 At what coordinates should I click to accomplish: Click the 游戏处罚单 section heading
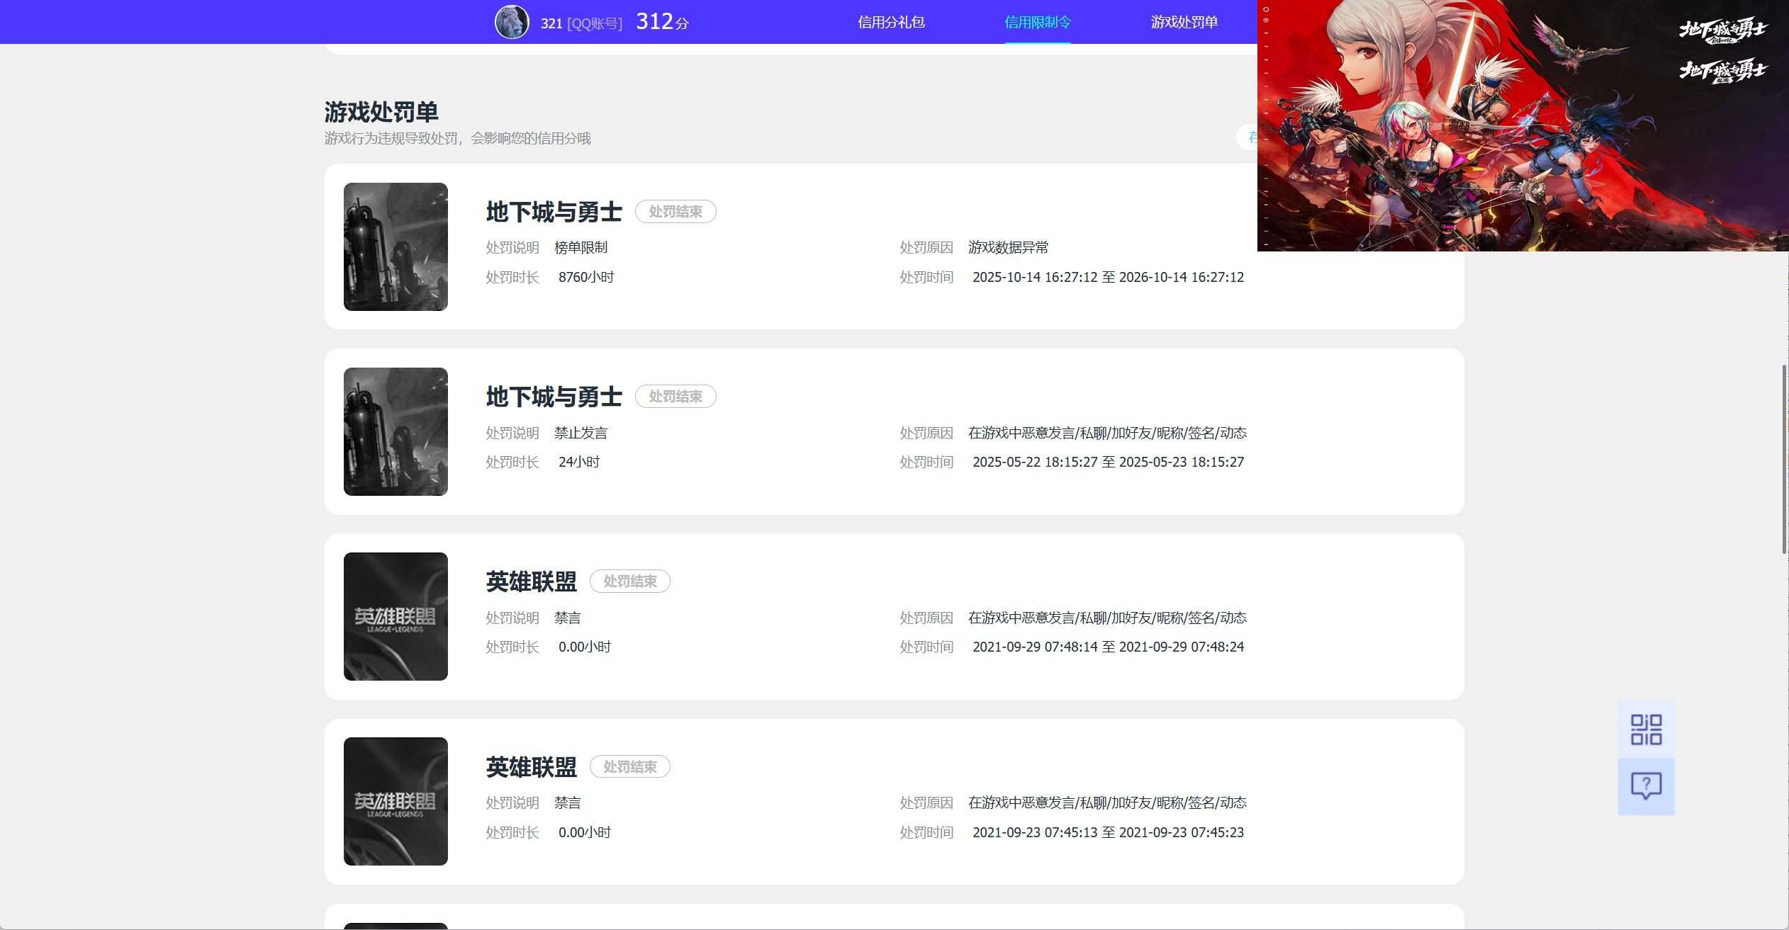tap(381, 112)
